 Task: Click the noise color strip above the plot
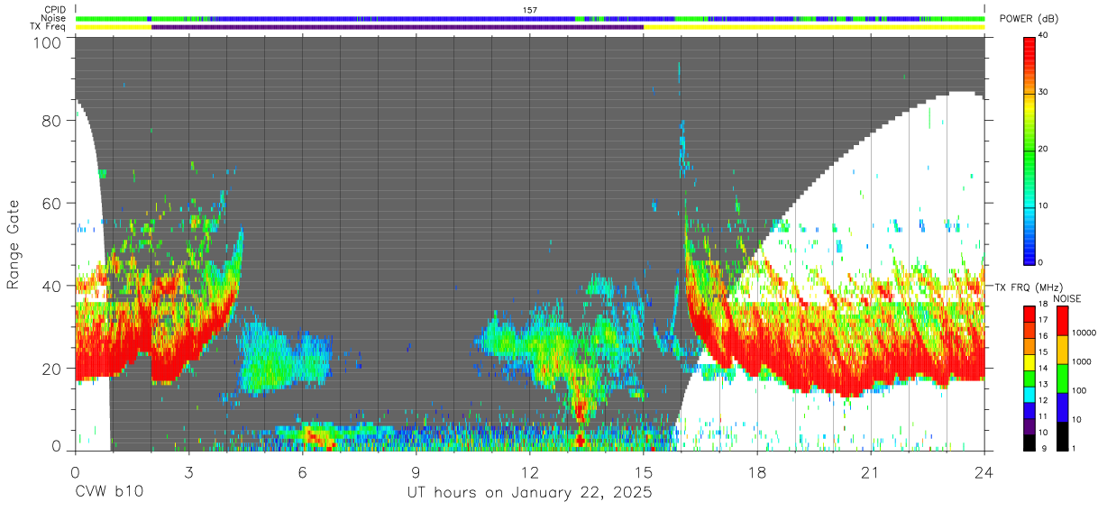pyautogui.click(x=530, y=18)
